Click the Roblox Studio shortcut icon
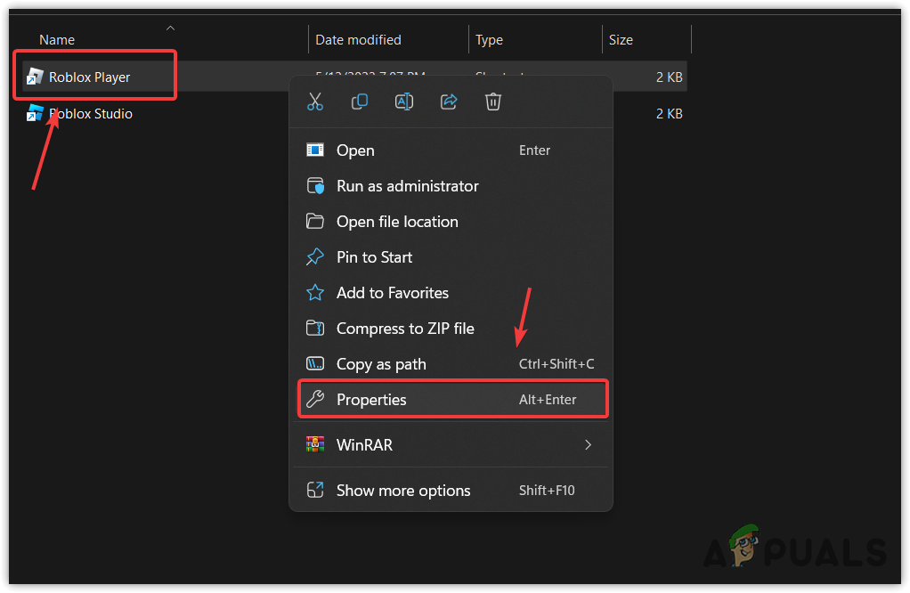This screenshot has width=910, height=593. point(35,113)
